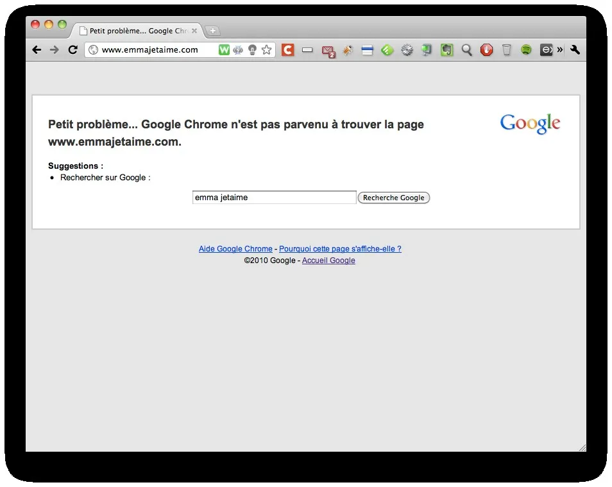Reload the current page
The width and height of the screenshot is (612, 487).
point(72,49)
